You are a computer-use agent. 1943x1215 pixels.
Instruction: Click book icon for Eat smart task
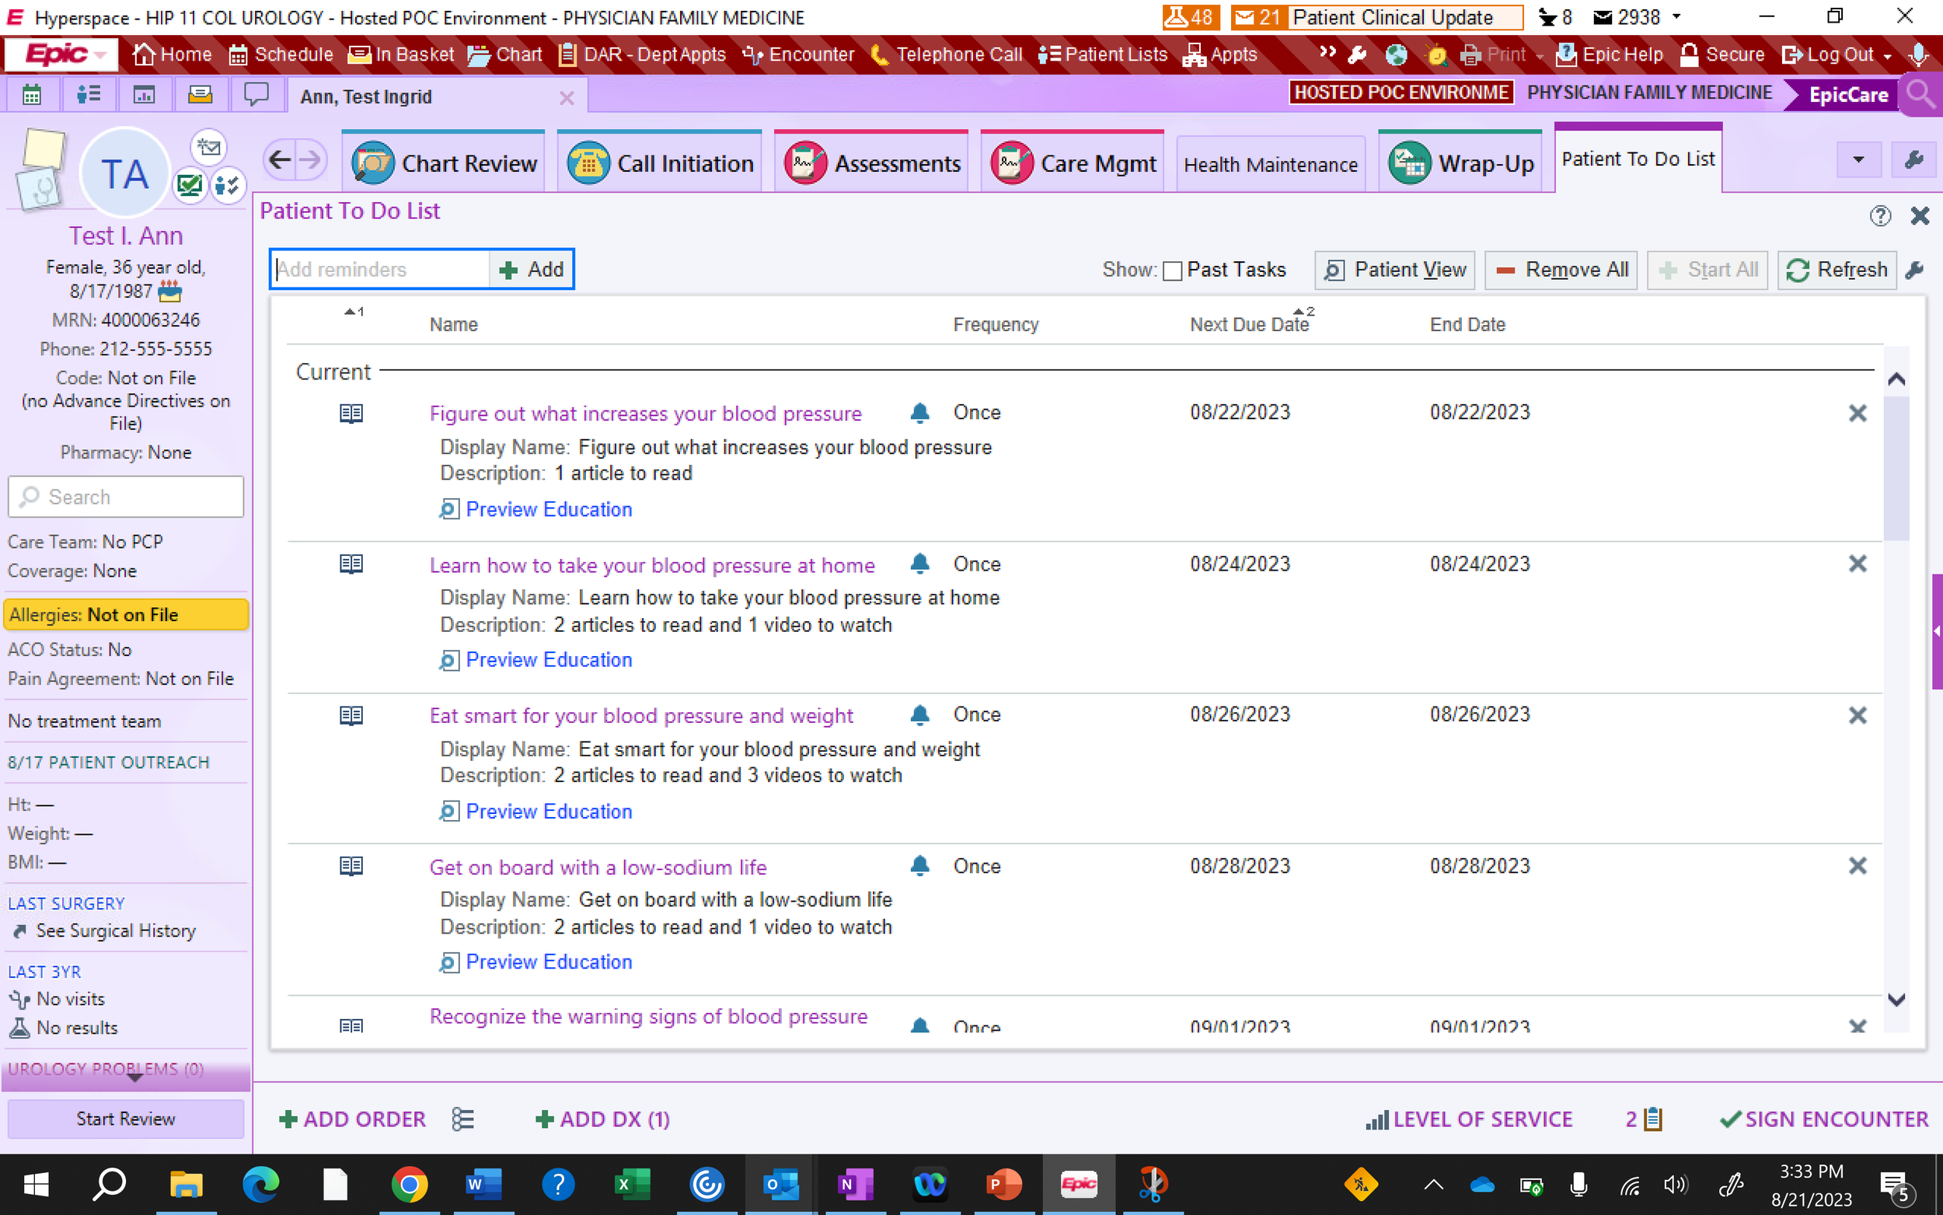[x=351, y=714]
